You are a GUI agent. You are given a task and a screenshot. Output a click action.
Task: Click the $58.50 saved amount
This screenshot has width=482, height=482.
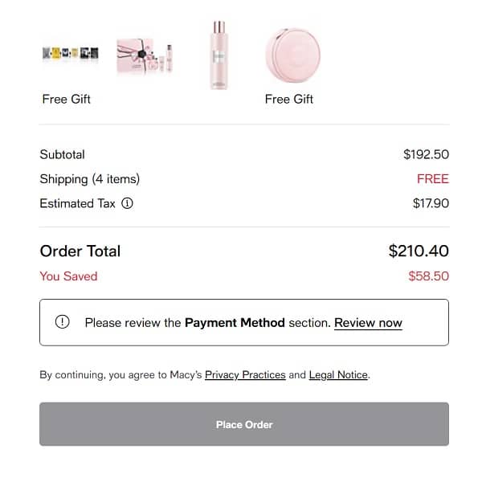click(x=428, y=276)
